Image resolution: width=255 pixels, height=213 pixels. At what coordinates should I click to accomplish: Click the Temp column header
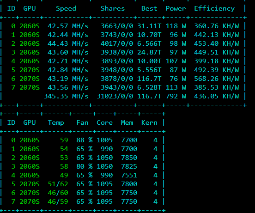[56, 123]
